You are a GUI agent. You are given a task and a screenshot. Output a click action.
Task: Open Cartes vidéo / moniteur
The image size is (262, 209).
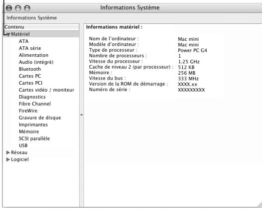[x=46, y=90]
